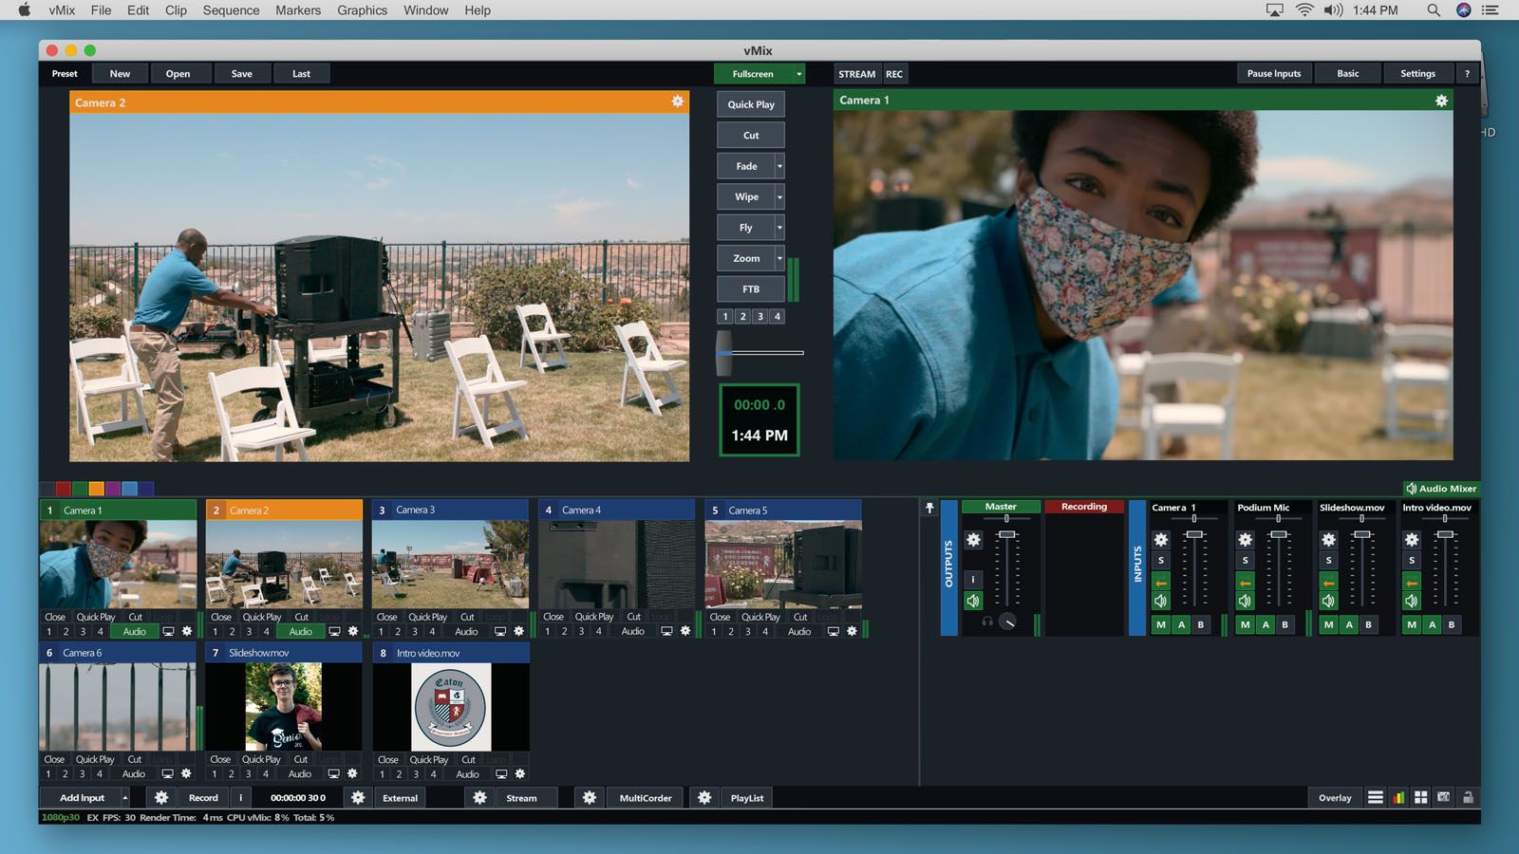
Task: Expand the Add Input arrow menu
Action: point(124,798)
